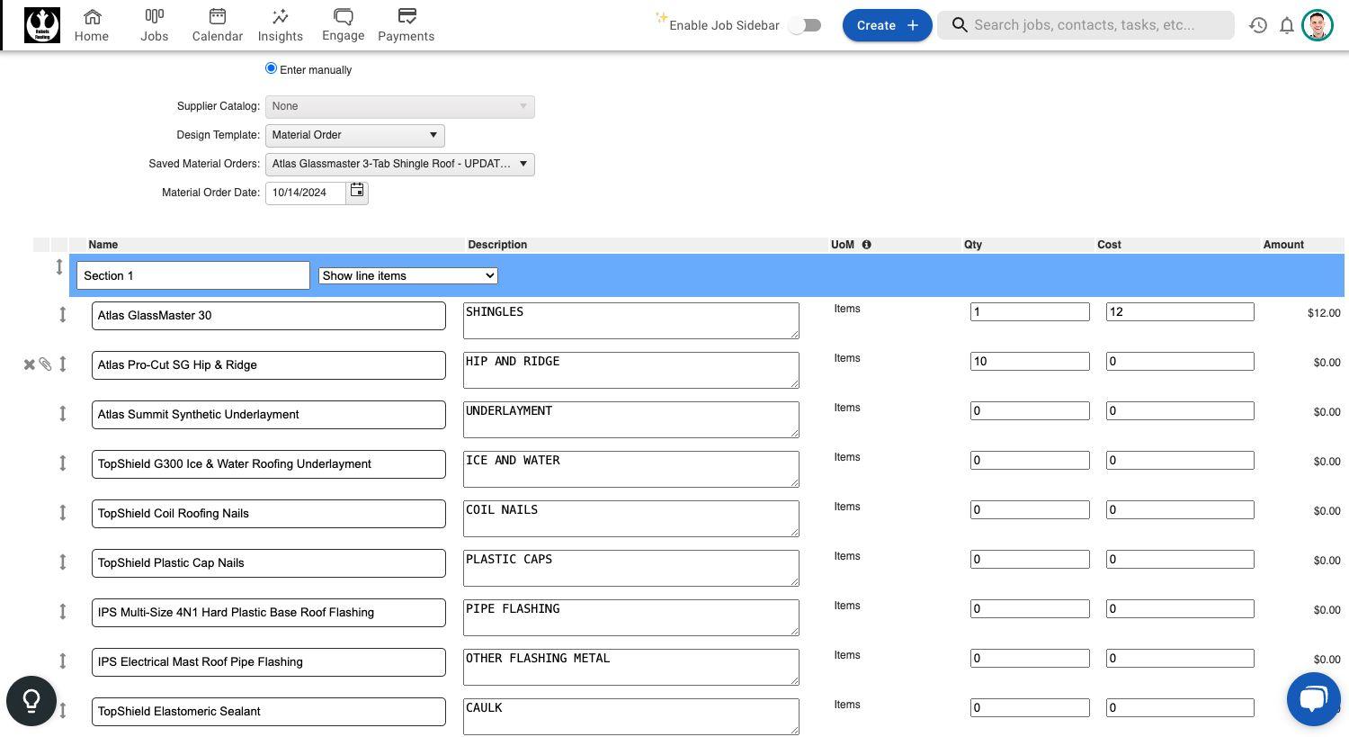Click Cost field showing 12
Viewport: 1349px width, 737px height.
(1180, 312)
